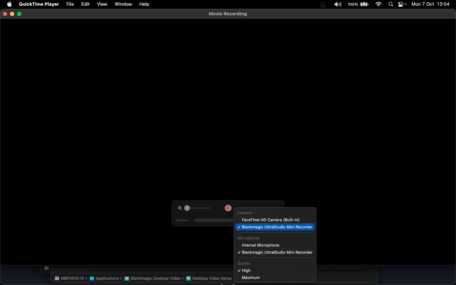Choose Blackmagic UltraStudio Mini Recorder under Microphone
The height and width of the screenshot is (285, 456).
click(275, 252)
